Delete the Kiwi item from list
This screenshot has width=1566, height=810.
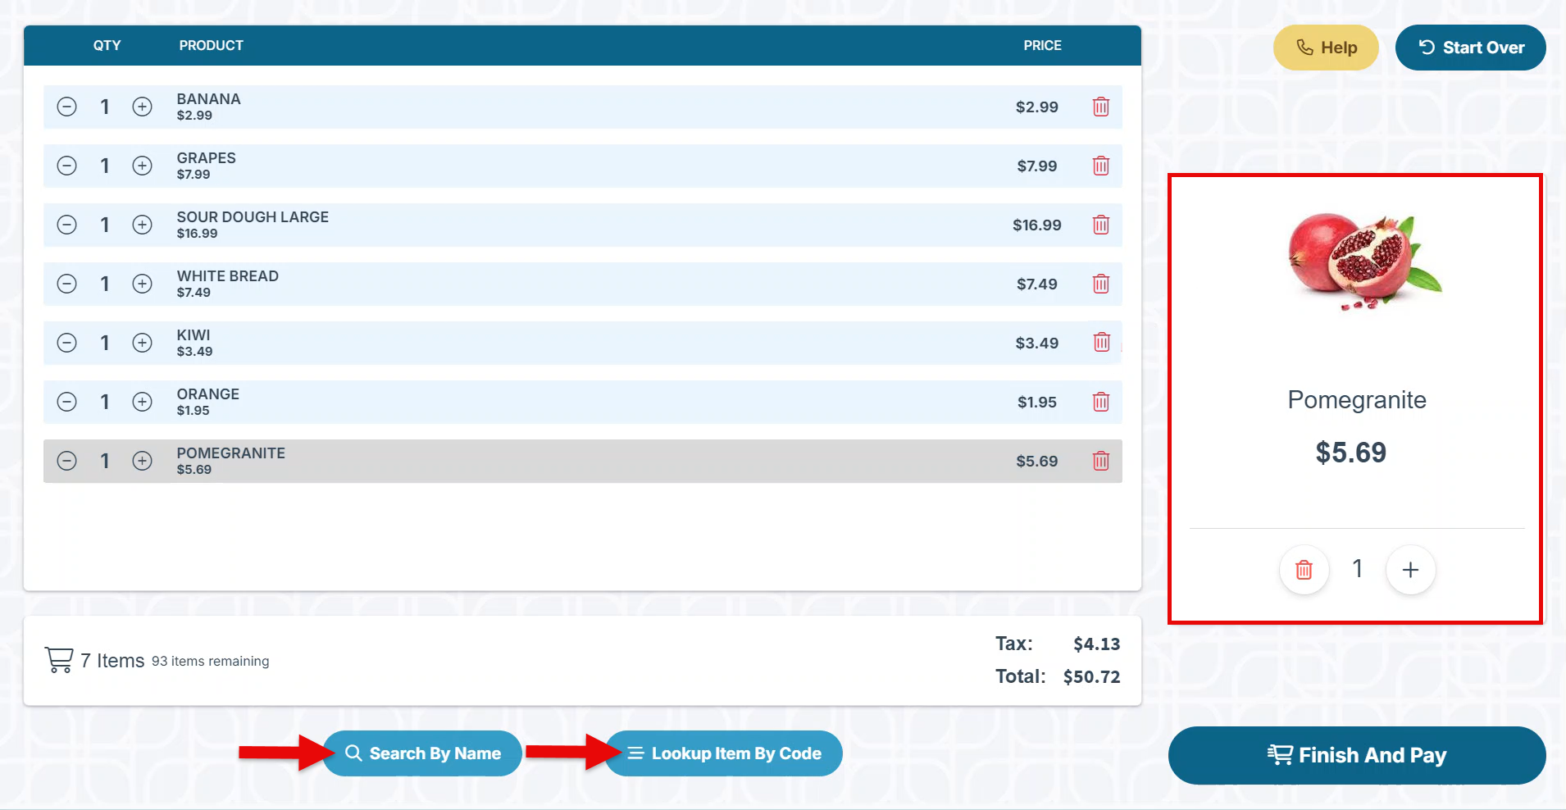pos(1100,343)
